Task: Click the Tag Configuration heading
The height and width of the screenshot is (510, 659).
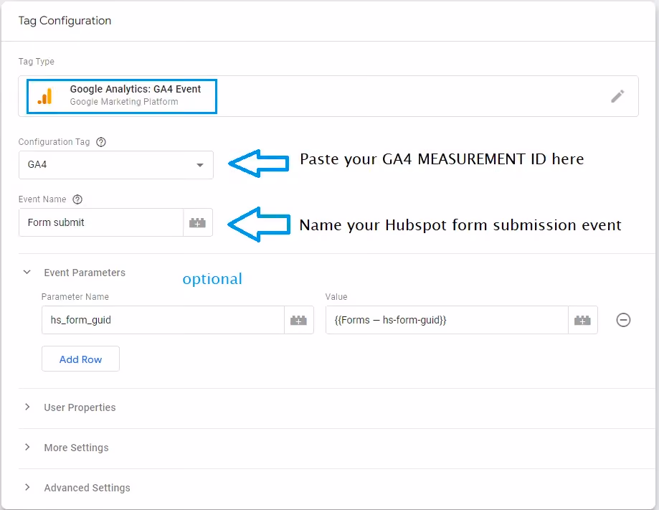Action: click(65, 21)
